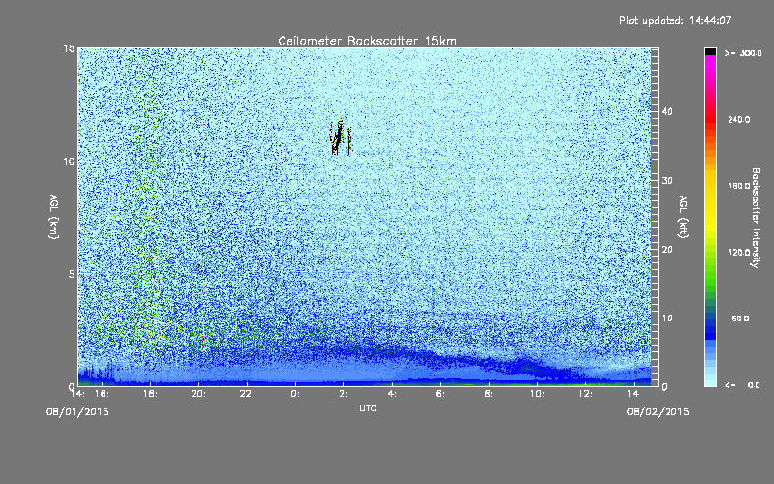Click the "240.0" colorbar value
This screenshot has width=774, height=484.
(739, 120)
